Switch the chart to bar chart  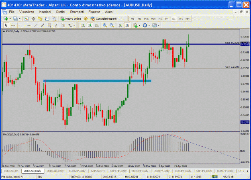83,25
